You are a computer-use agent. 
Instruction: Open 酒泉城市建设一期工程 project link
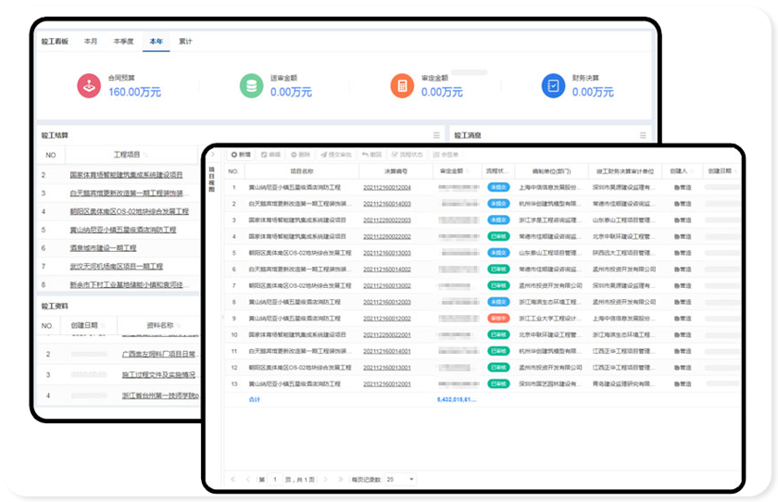pyautogui.click(x=103, y=248)
